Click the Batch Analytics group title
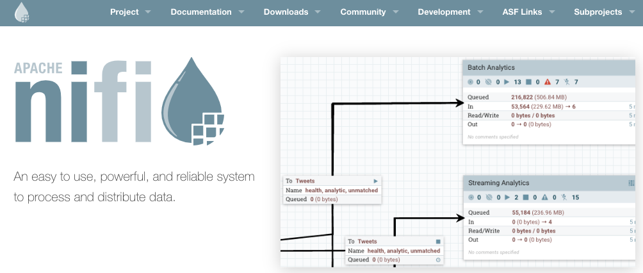 coord(491,68)
